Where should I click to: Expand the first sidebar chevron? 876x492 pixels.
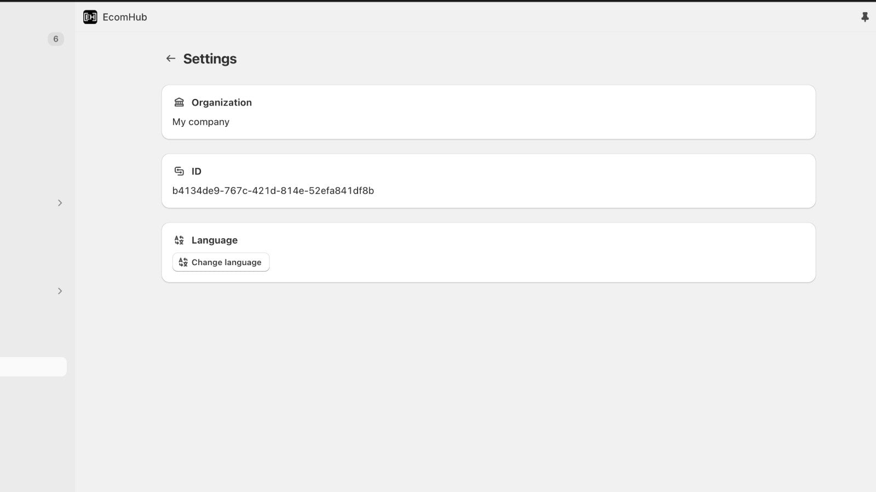(60, 203)
